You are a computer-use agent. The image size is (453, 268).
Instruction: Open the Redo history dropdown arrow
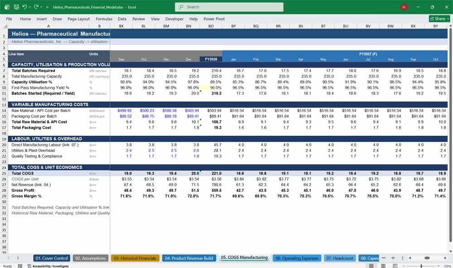(41, 7)
